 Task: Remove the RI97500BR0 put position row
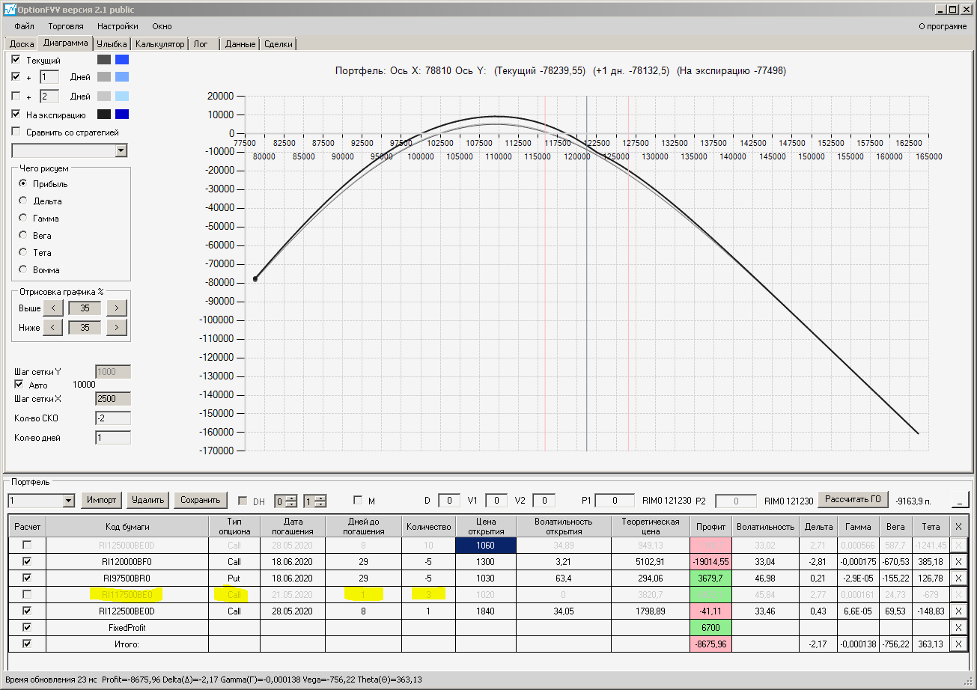(x=958, y=578)
